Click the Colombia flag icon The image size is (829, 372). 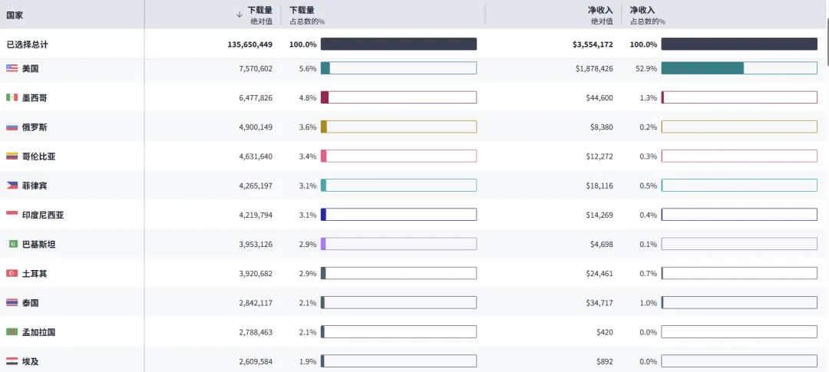(12, 156)
